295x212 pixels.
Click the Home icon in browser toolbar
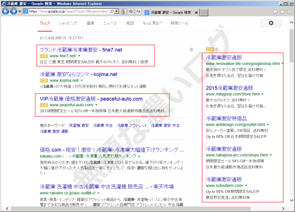coord(275,12)
